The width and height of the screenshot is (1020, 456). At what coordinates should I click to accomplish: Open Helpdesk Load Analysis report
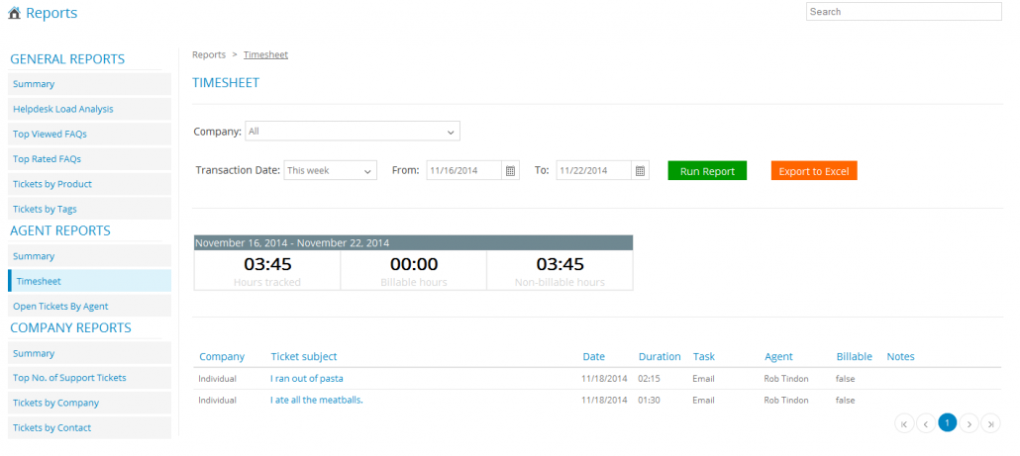[90, 109]
